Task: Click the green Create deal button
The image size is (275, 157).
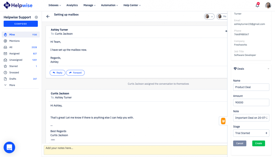Action: click(x=258, y=143)
